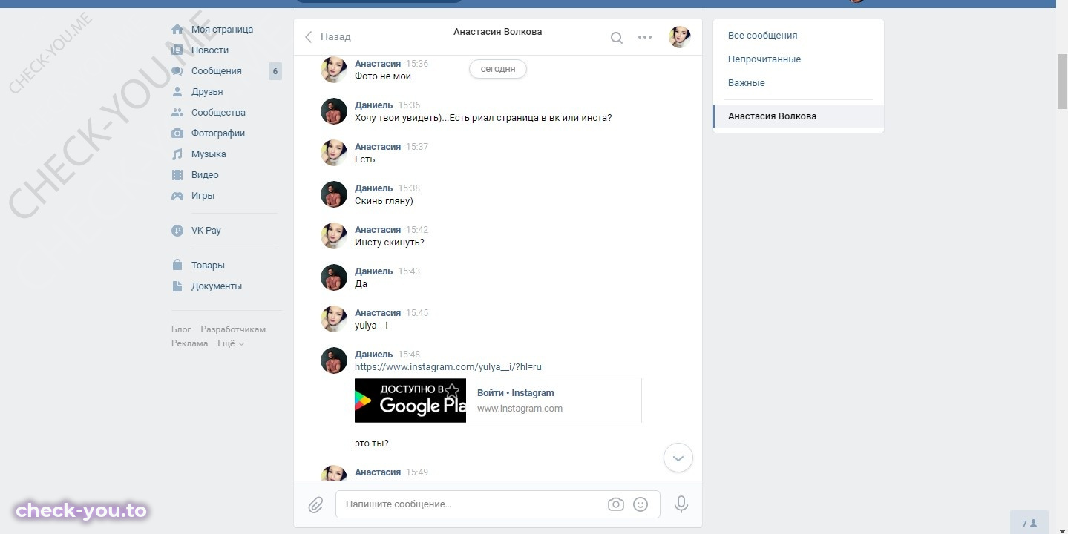Click sender name Даниель at 15:43
Image resolution: width=1068 pixels, height=534 pixels.
[373, 271]
